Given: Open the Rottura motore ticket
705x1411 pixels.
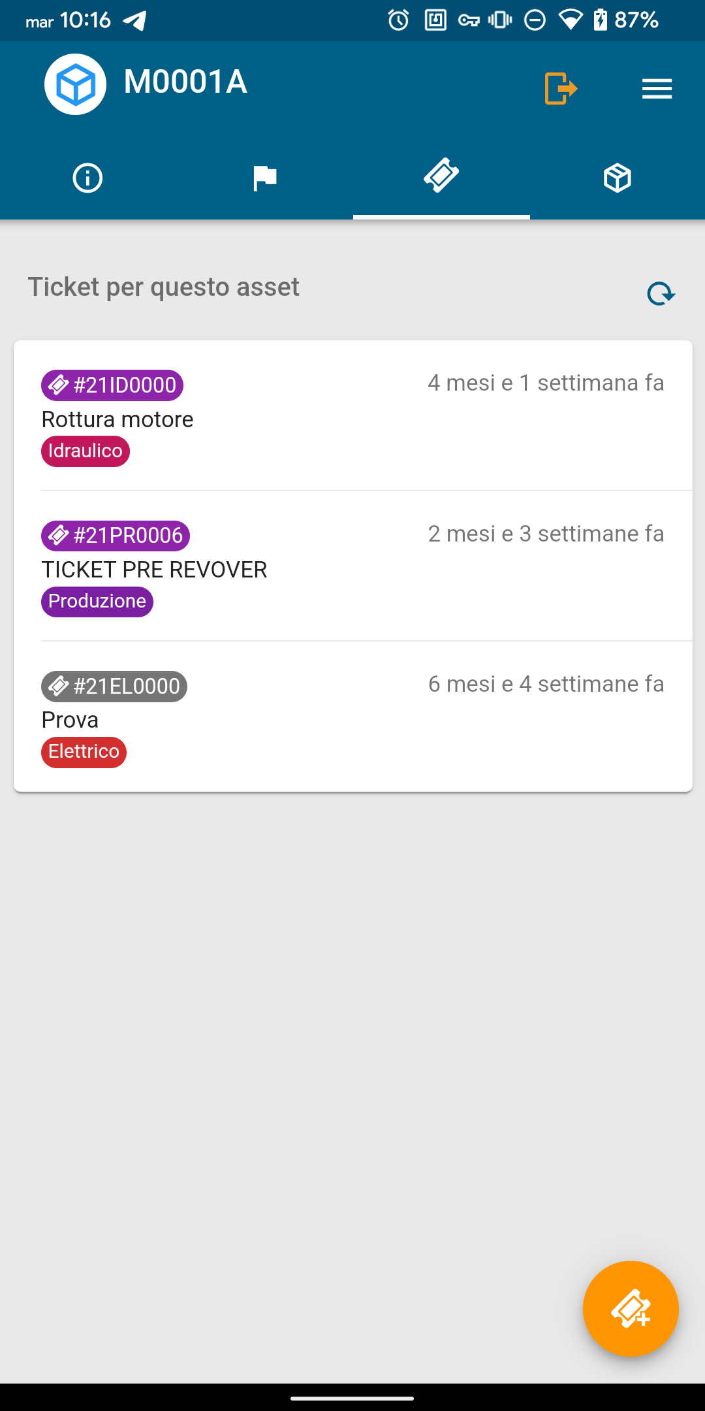Looking at the screenshot, I should (x=117, y=419).
